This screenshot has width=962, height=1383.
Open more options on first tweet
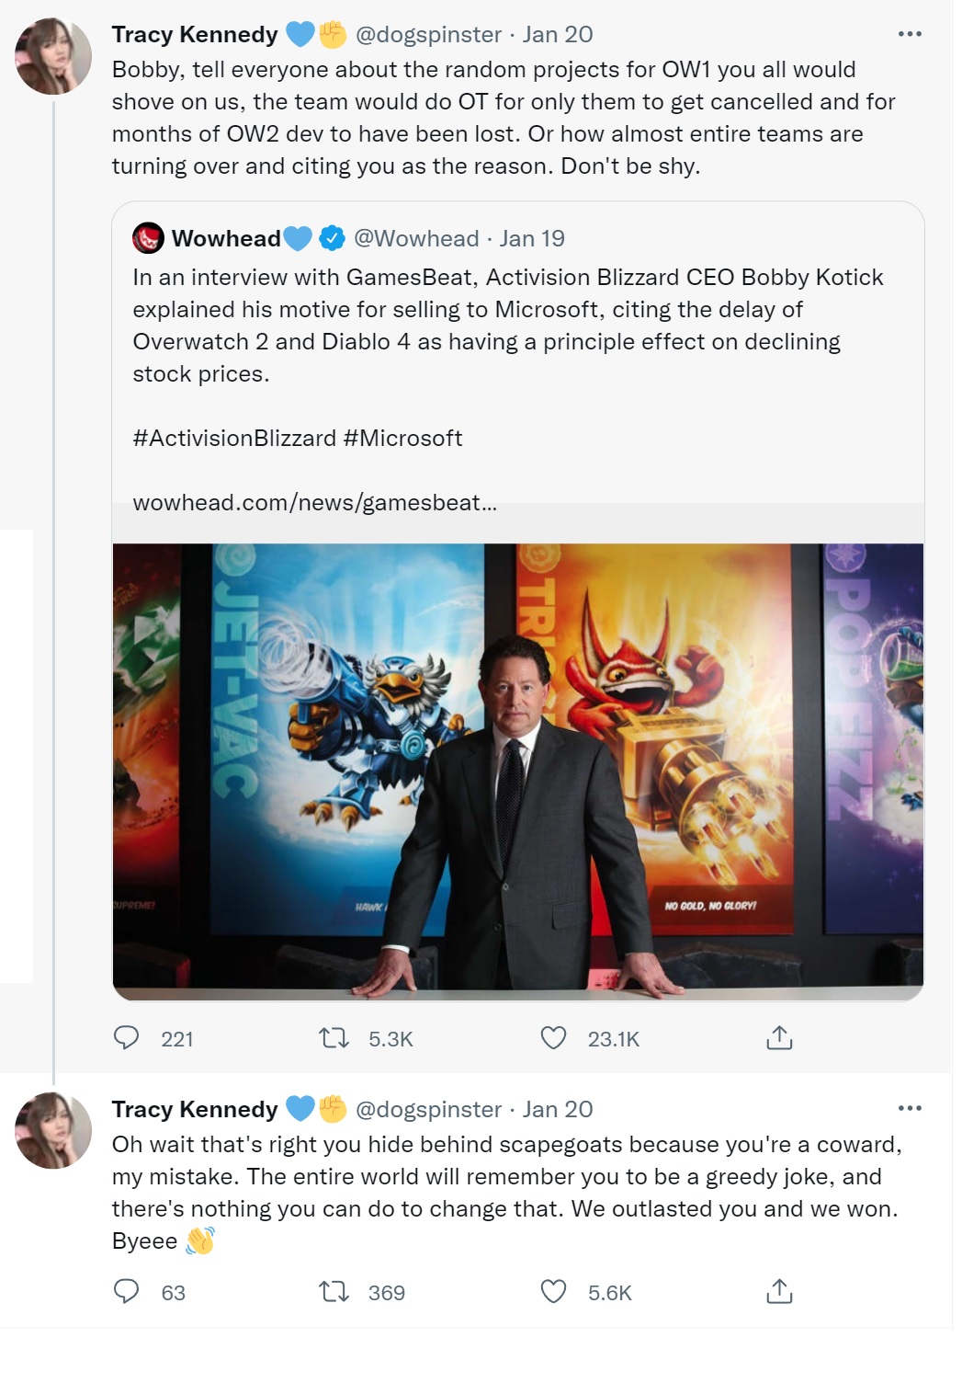tap(909, 34)
